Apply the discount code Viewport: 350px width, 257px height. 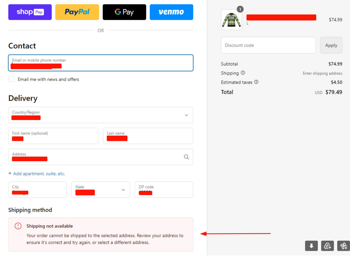pos(331,45)
